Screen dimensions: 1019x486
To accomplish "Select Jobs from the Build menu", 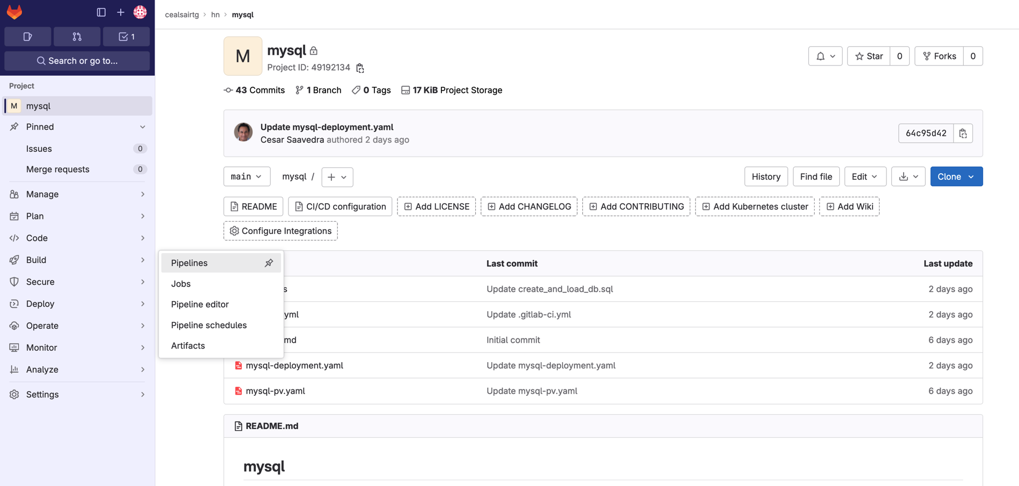I will point(181,284).
